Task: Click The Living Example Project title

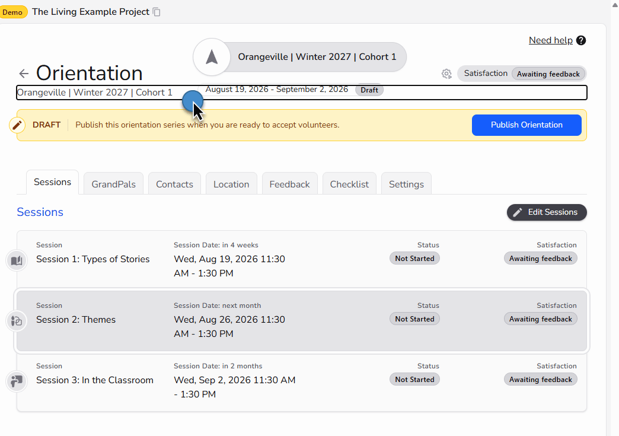Action: [91, 12]
